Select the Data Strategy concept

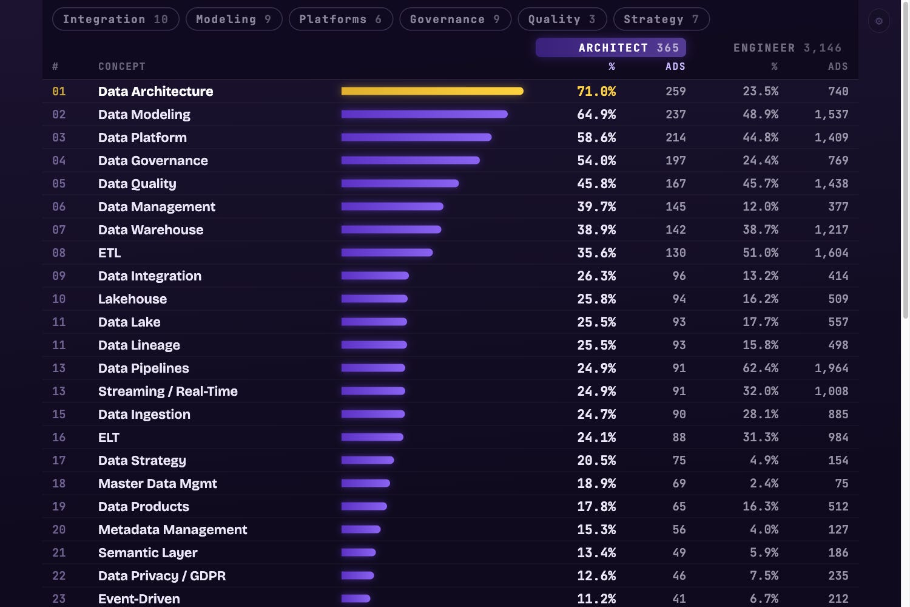click(x=142, y=460)
